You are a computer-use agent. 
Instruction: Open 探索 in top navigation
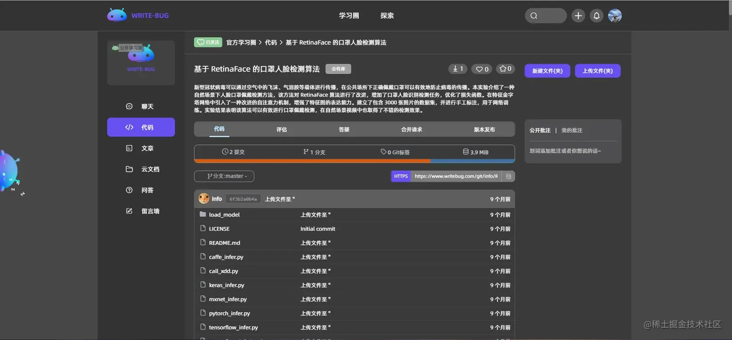387,15
